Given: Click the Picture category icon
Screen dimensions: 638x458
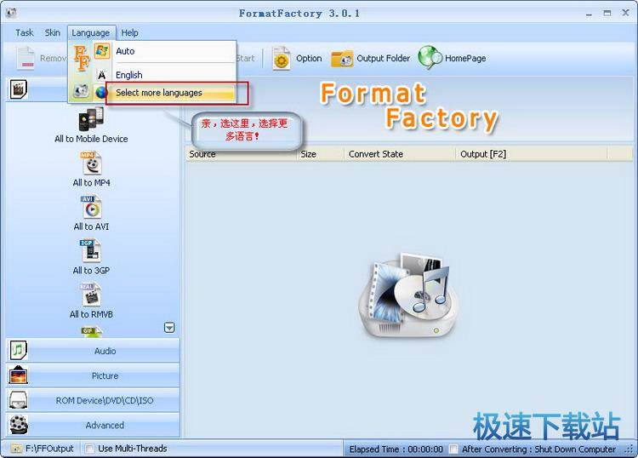Looking at the screenshot, I should (18, 375).
